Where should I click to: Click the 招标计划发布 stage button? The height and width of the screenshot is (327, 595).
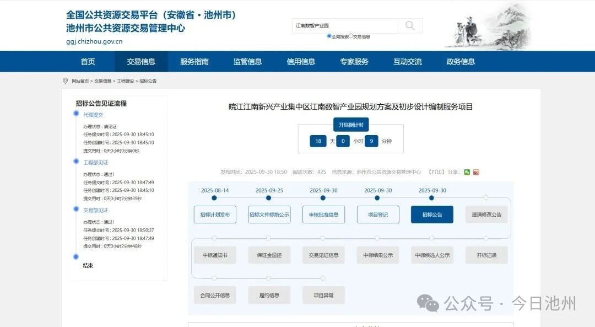215,215
